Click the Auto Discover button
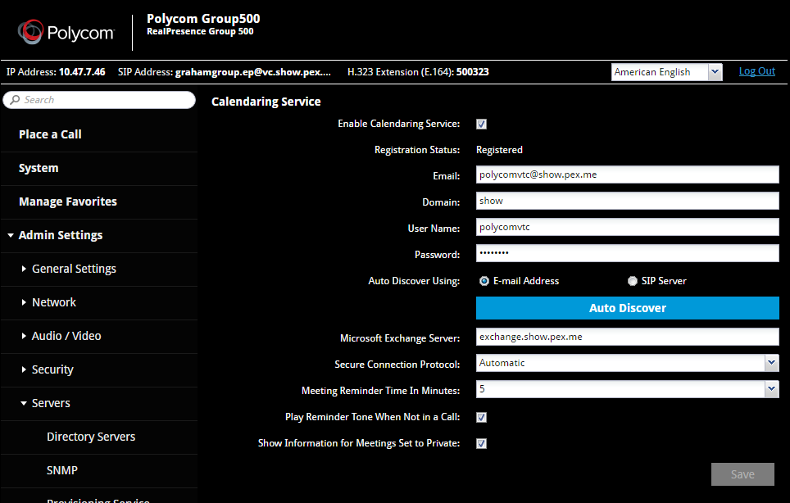The height and width of the screenshot is (503, 790). click(627, 308)
